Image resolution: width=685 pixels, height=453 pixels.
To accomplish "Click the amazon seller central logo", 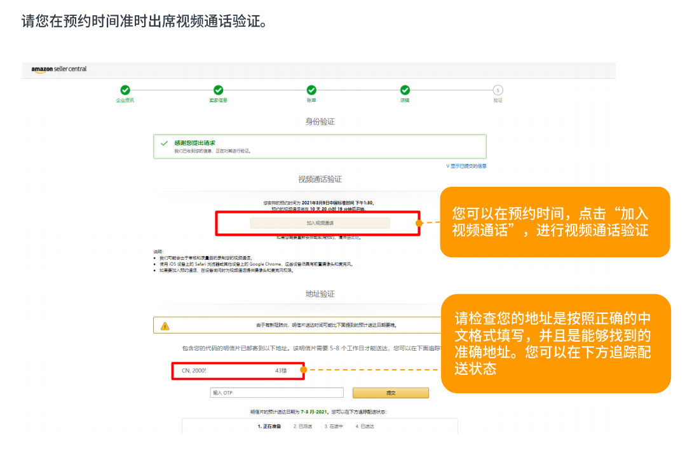I will (x=58, y=70).
